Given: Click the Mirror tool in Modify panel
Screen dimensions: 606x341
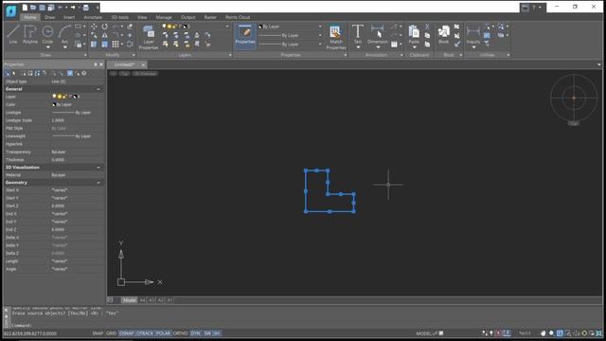Looking at the screenshot, I should (105, 35).
